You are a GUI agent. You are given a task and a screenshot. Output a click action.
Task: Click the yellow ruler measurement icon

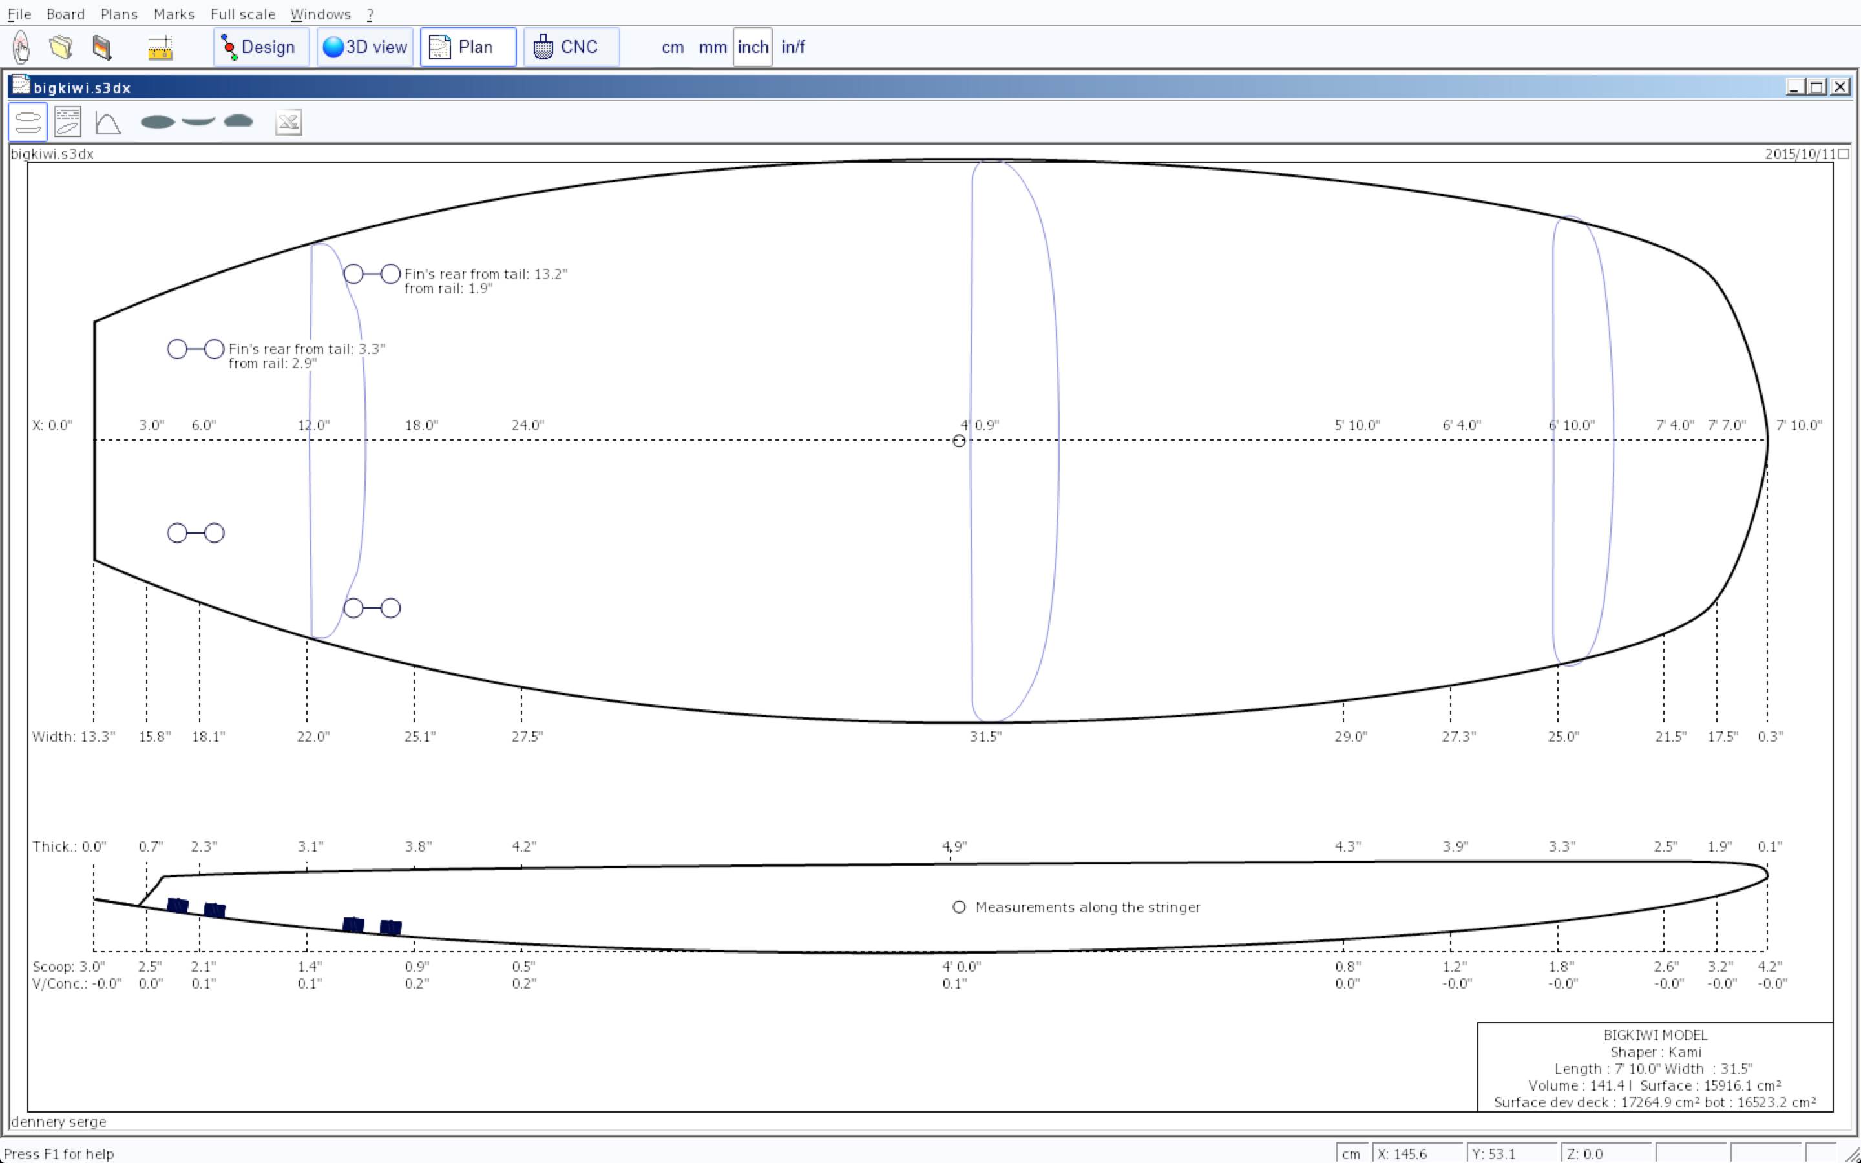(160, 48)
